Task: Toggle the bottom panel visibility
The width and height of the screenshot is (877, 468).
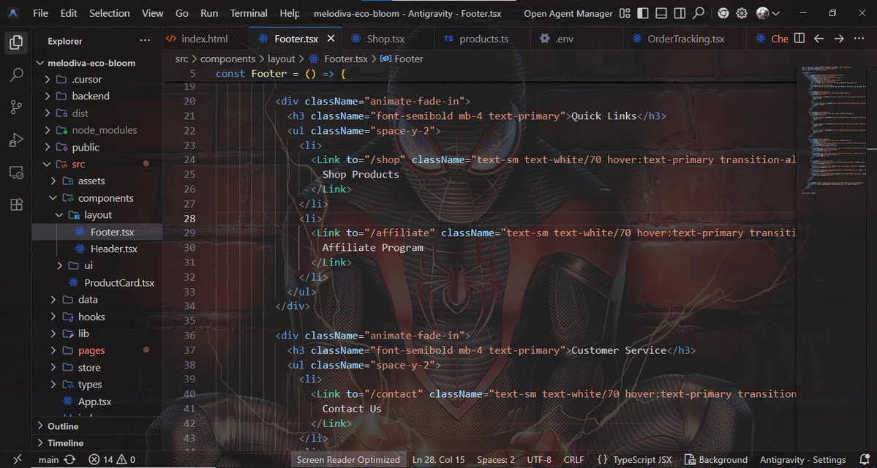Action: point(661,13)
